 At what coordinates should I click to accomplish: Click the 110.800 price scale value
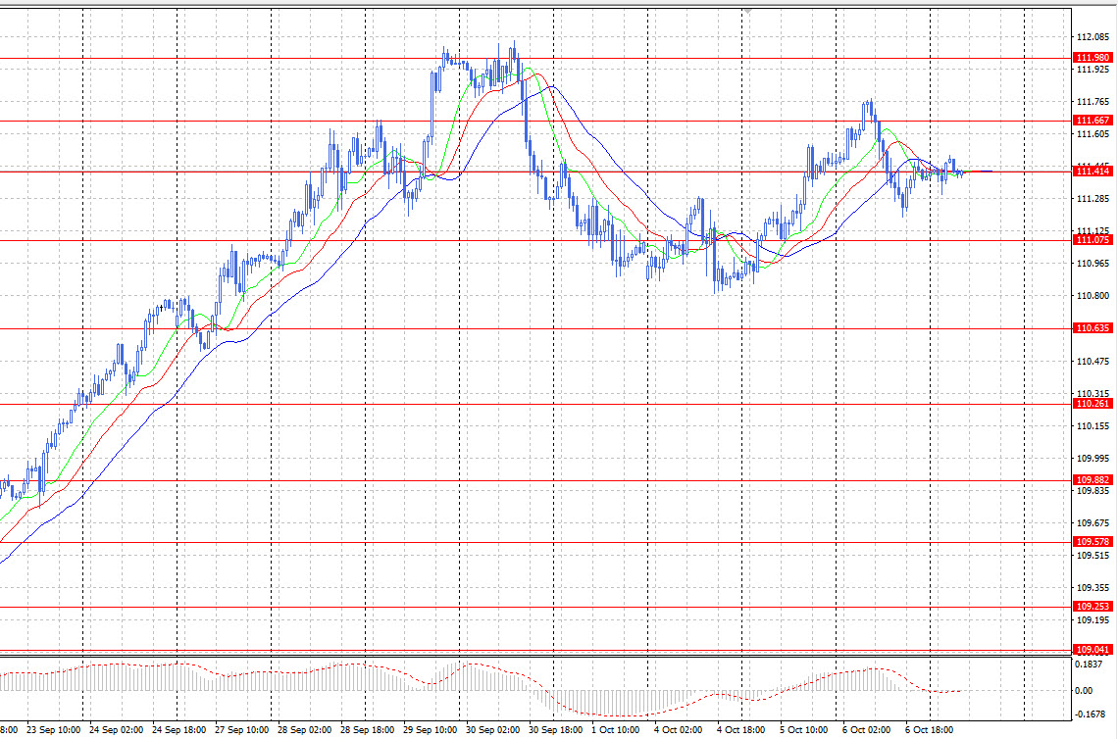(1093, 296)
